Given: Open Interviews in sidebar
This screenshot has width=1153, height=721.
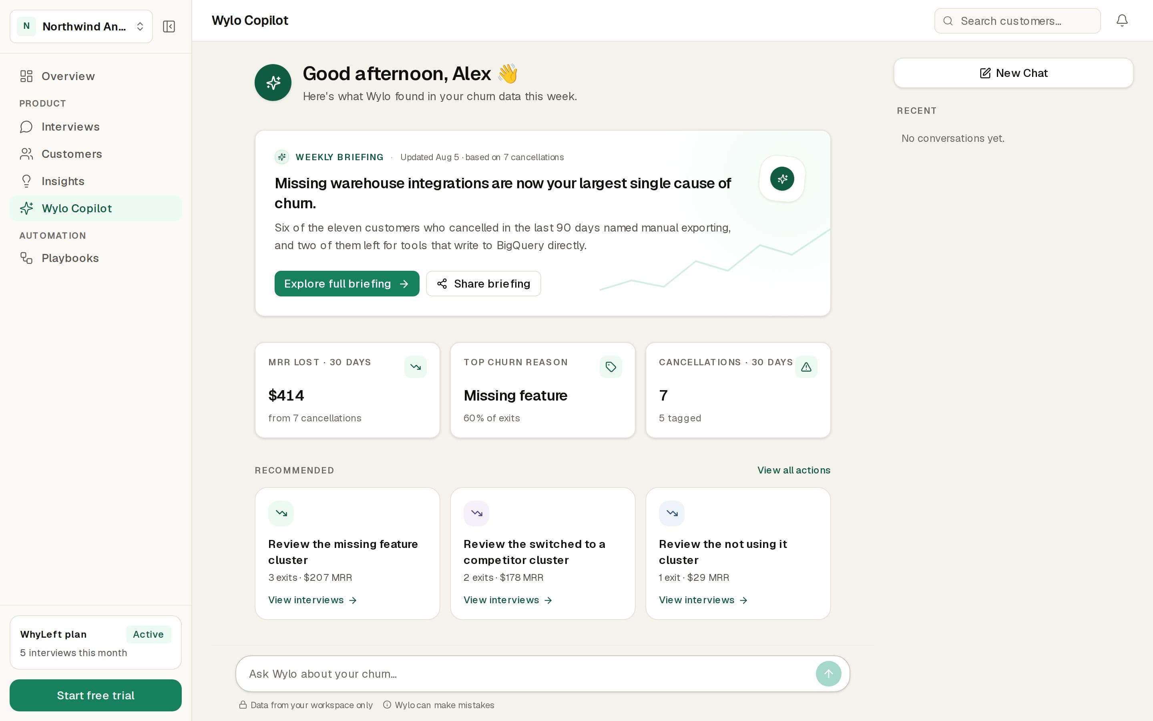Looking at the screenshot, I should point(96,127).
